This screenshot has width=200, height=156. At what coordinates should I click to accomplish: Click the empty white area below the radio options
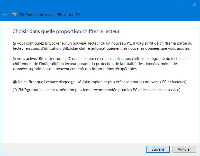coord(100,117)
